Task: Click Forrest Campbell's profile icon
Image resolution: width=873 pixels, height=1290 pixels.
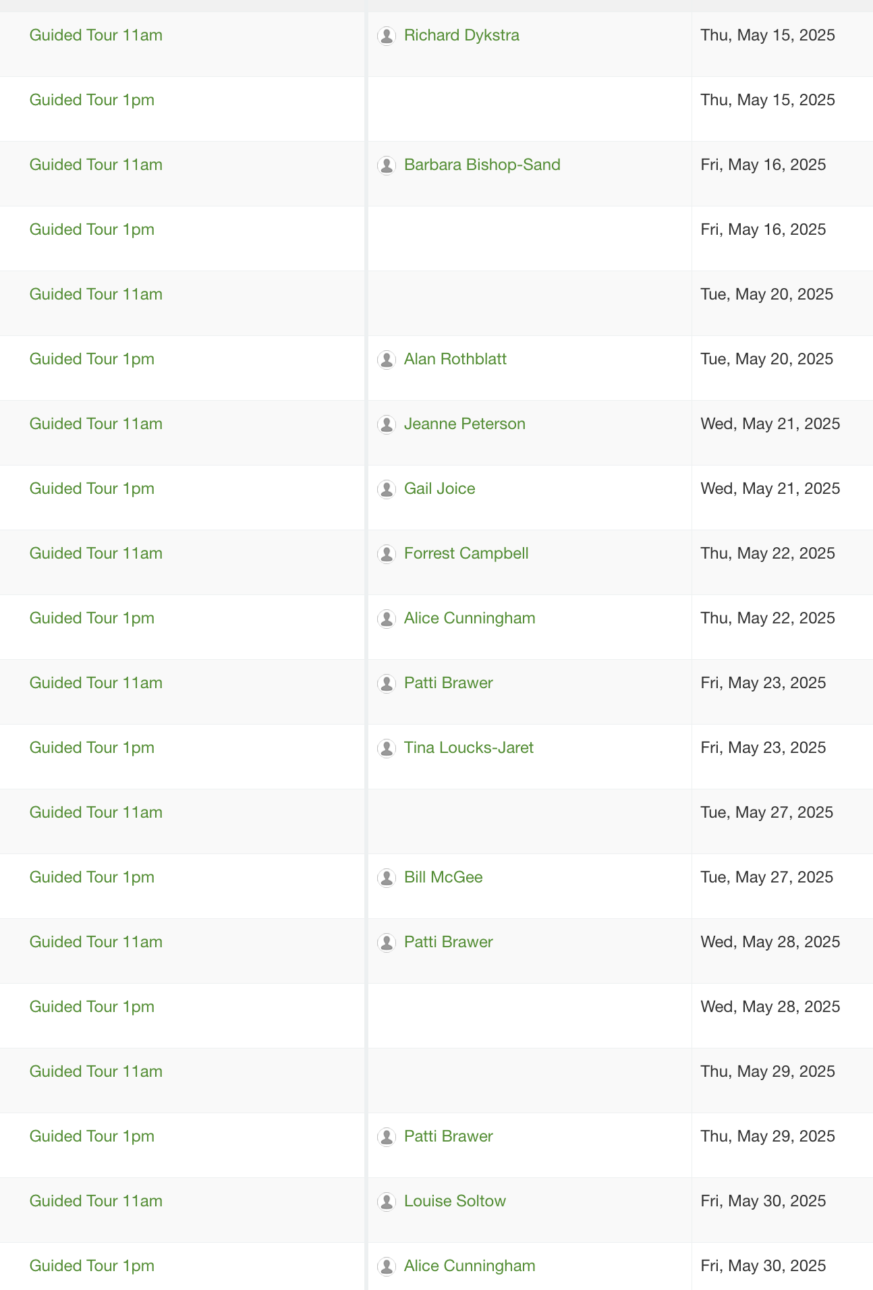Action: pyautogui.click(x=387, y=554)
